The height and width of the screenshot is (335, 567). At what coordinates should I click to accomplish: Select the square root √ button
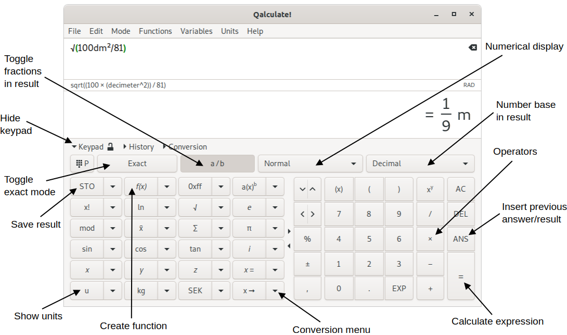[x=195, y=207]
